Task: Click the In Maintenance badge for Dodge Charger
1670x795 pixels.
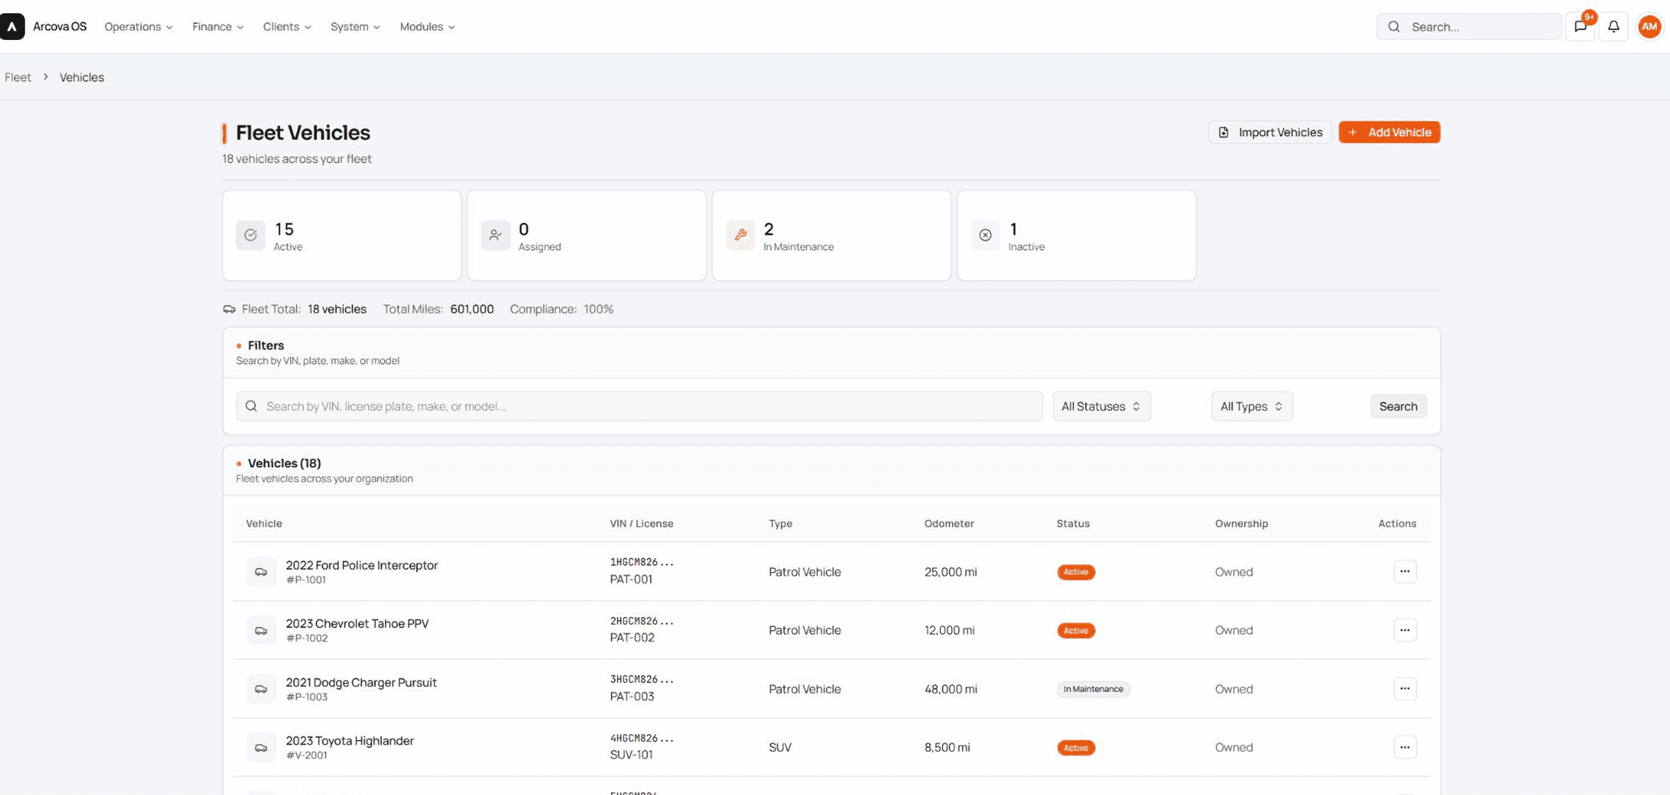Action: 1093,689
